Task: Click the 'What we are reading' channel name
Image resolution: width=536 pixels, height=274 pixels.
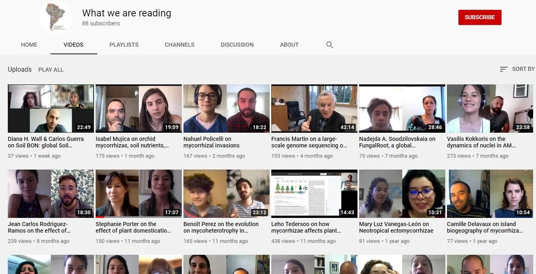Action: pyautogui.click(x=126, y=13)
